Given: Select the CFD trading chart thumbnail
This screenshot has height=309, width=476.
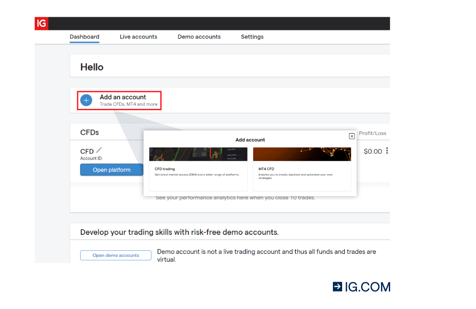Looking at the screenshot, I should coord(198,154).
